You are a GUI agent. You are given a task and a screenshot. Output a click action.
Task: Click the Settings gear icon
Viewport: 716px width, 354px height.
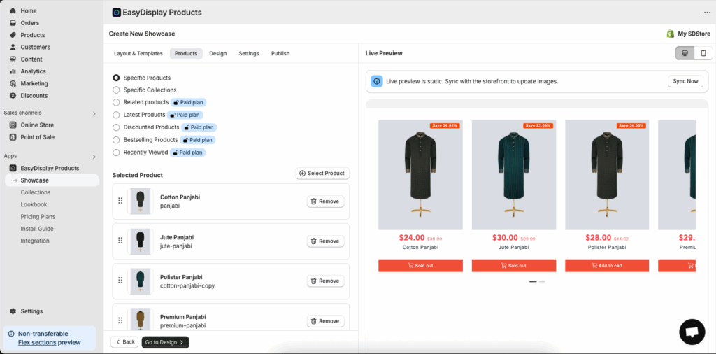[x=13, y=311]
